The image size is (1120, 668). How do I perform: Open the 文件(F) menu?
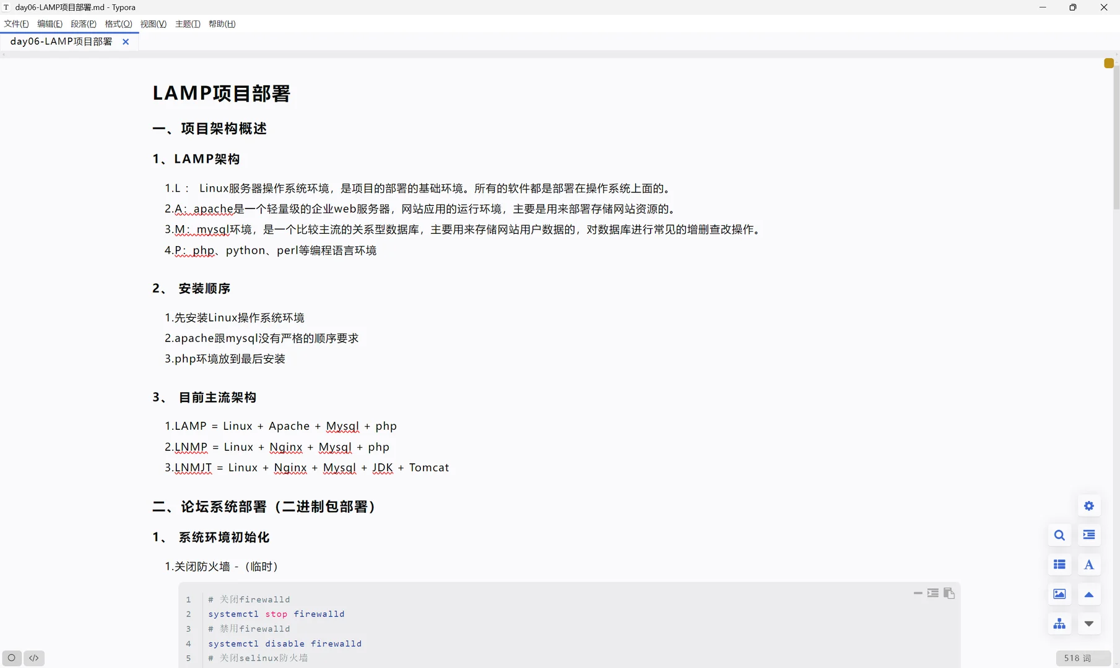coord(17,24)
